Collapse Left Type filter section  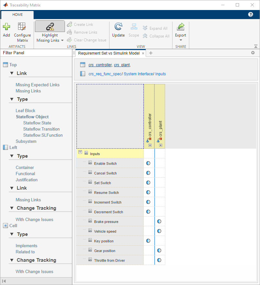pyautogui.click(x=12, y=156)
